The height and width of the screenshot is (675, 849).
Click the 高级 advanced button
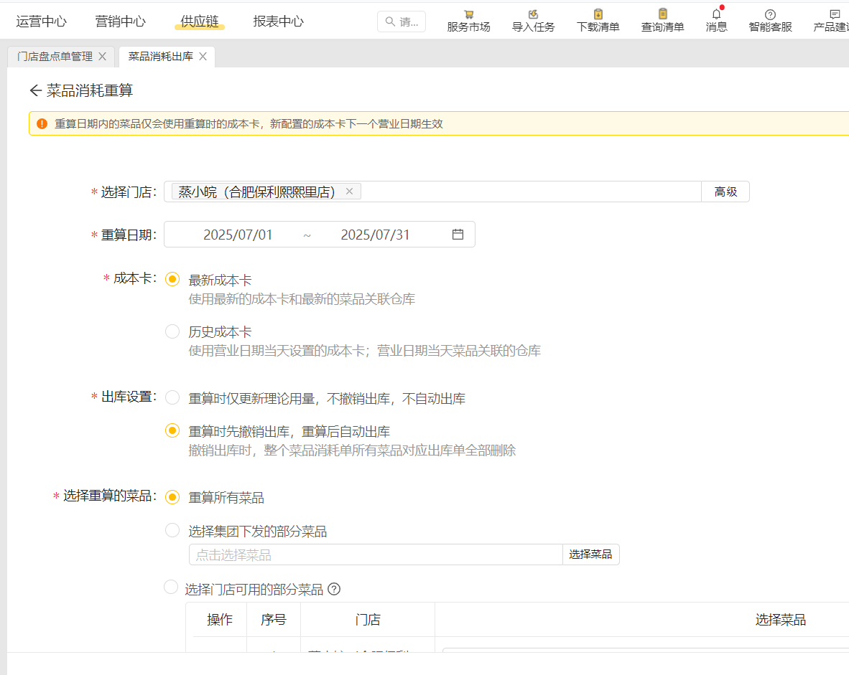(725, 192)
